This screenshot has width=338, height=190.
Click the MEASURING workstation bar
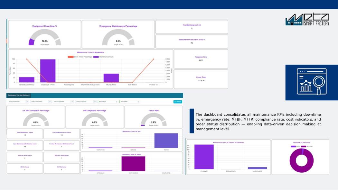[111, 78]
